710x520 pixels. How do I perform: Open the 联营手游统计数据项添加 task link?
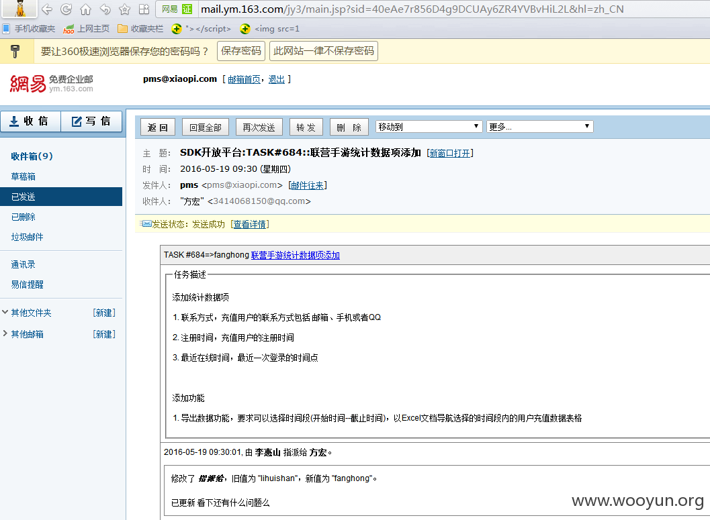296,255
